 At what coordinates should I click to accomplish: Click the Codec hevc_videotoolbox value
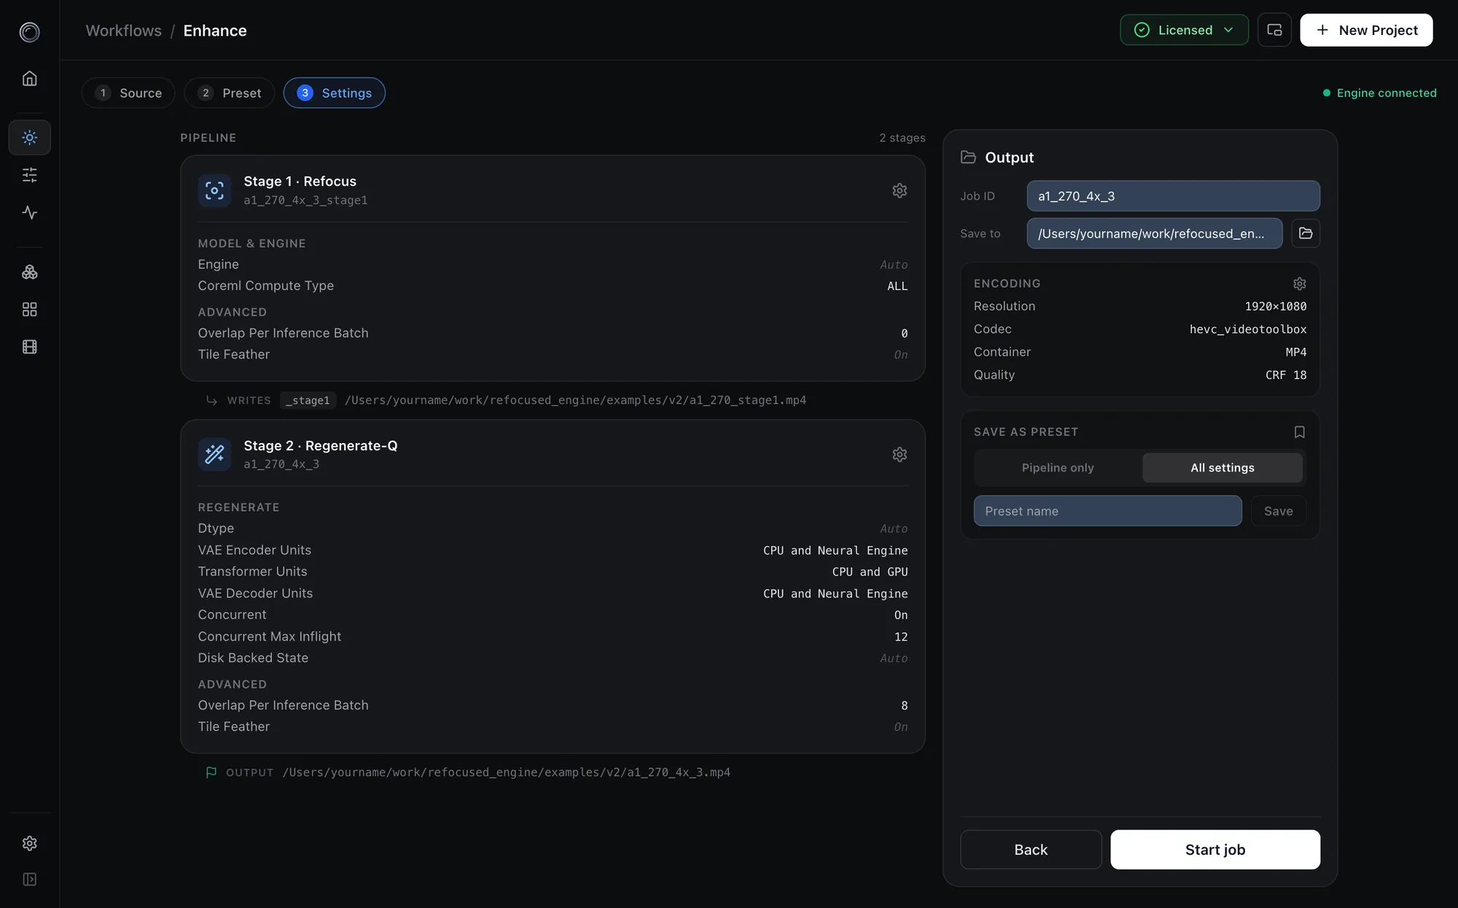coord(1248,329)
